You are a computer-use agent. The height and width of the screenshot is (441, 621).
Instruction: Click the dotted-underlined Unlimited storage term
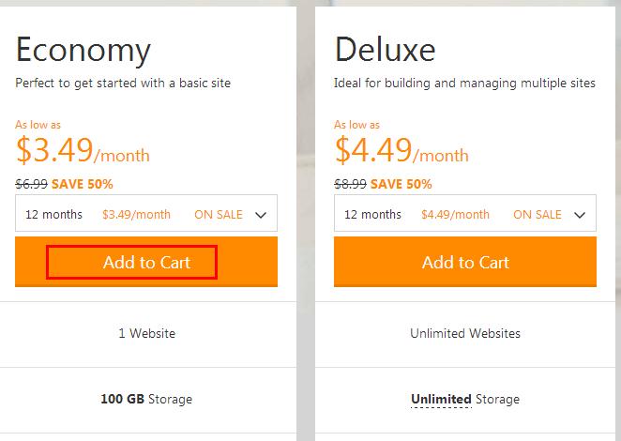click(x=441, y=399)
